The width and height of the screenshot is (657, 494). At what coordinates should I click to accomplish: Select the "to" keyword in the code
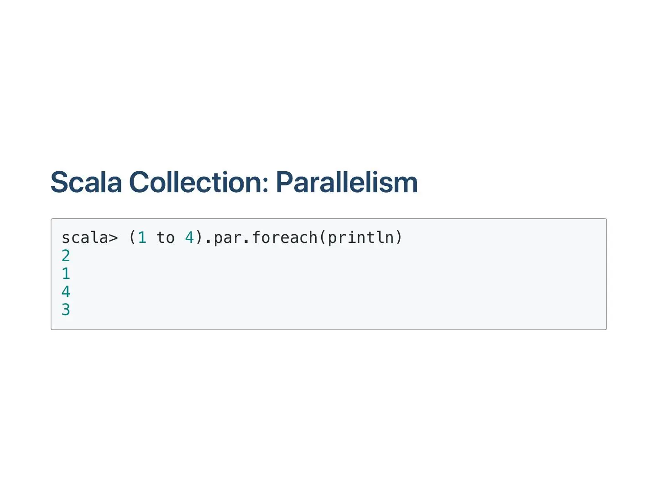[x=166, y=238]
